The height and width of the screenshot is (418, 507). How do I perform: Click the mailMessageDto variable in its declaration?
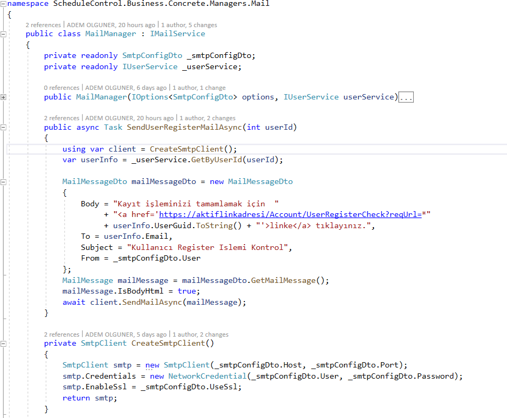point(163,182)
